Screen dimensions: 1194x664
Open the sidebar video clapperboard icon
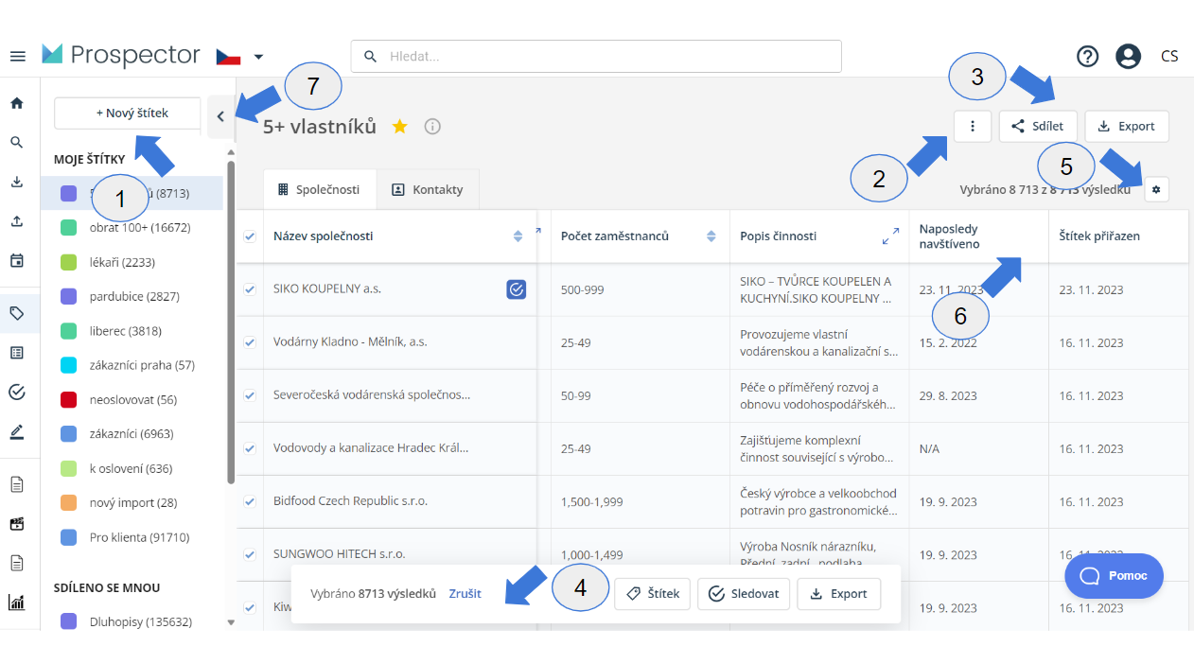[x=17, y=524]
